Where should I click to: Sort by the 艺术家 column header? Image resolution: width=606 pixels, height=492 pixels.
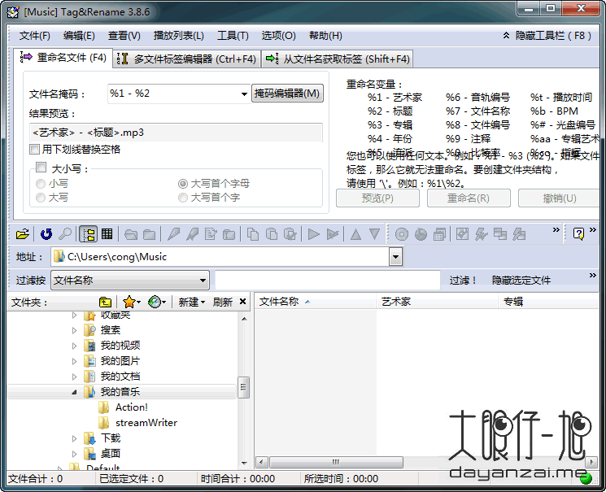tap(437, 302)
